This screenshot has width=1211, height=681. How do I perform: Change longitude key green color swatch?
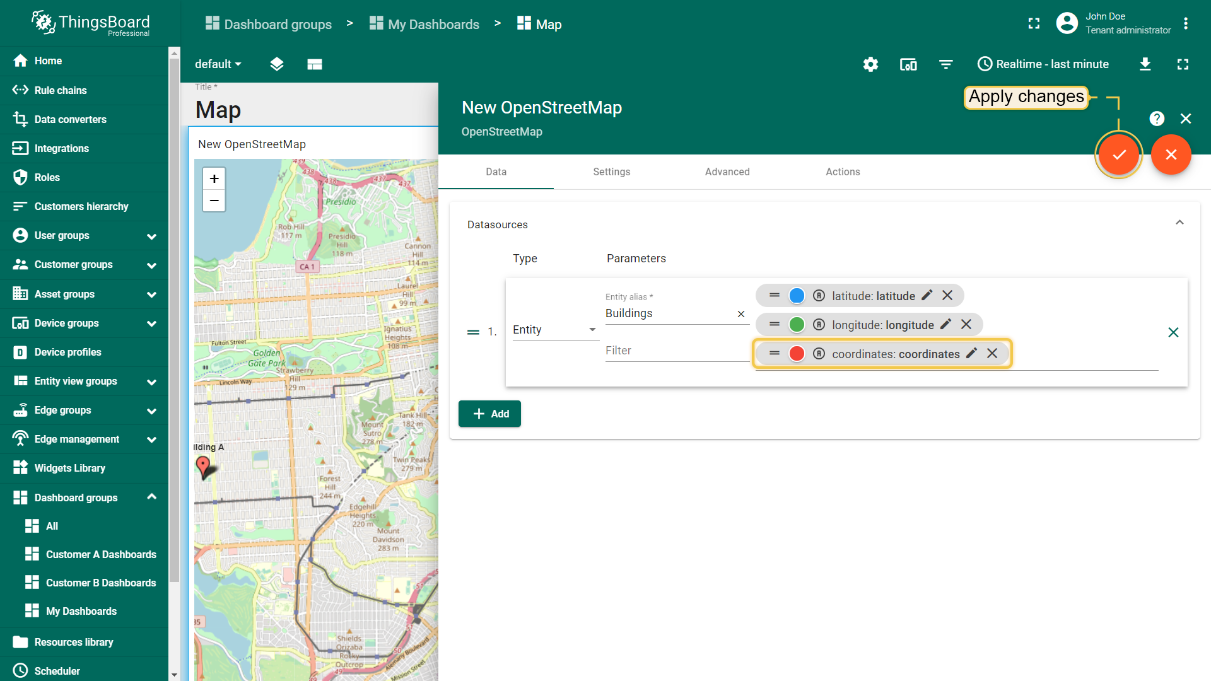coord(797,325)
